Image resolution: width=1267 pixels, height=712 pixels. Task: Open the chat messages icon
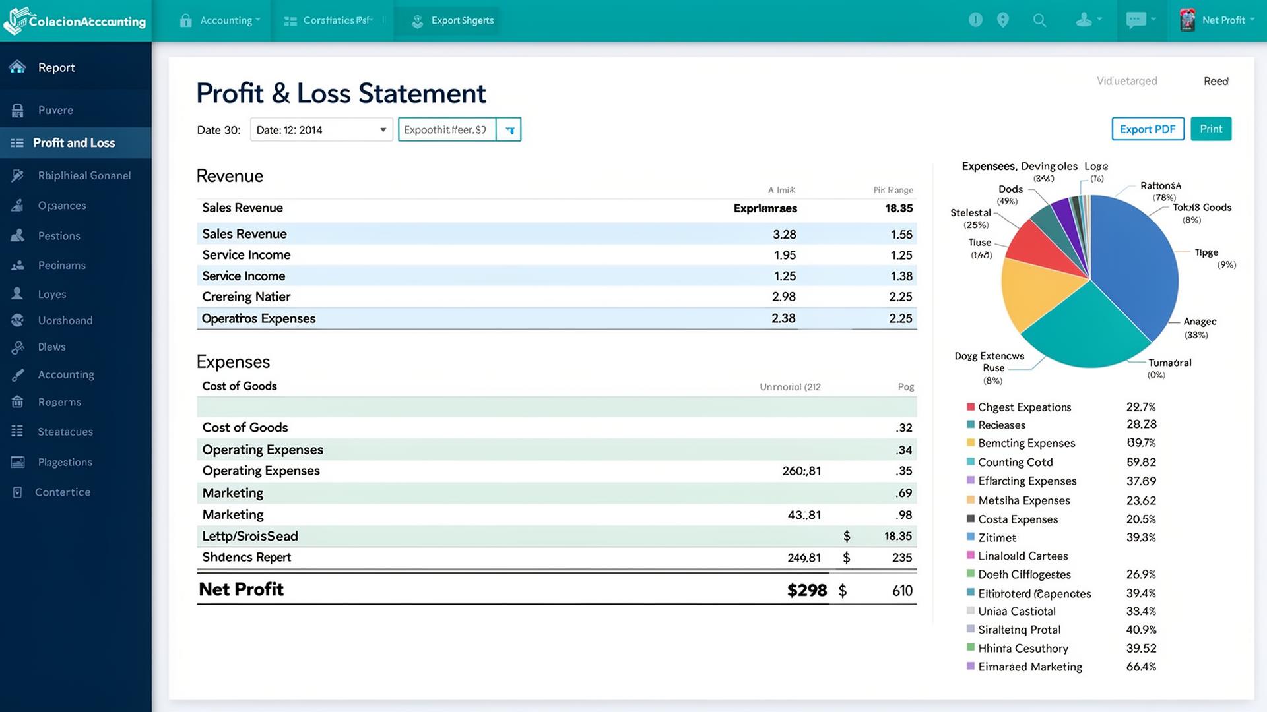point(1136,20)
